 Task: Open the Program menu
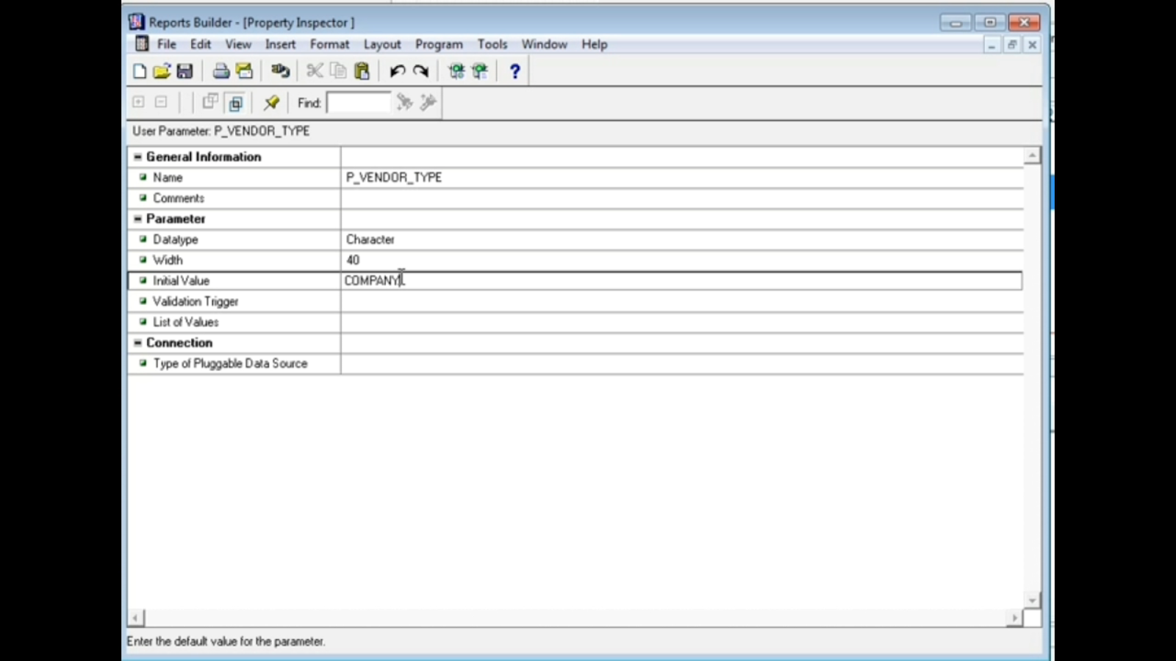[438, 44]
